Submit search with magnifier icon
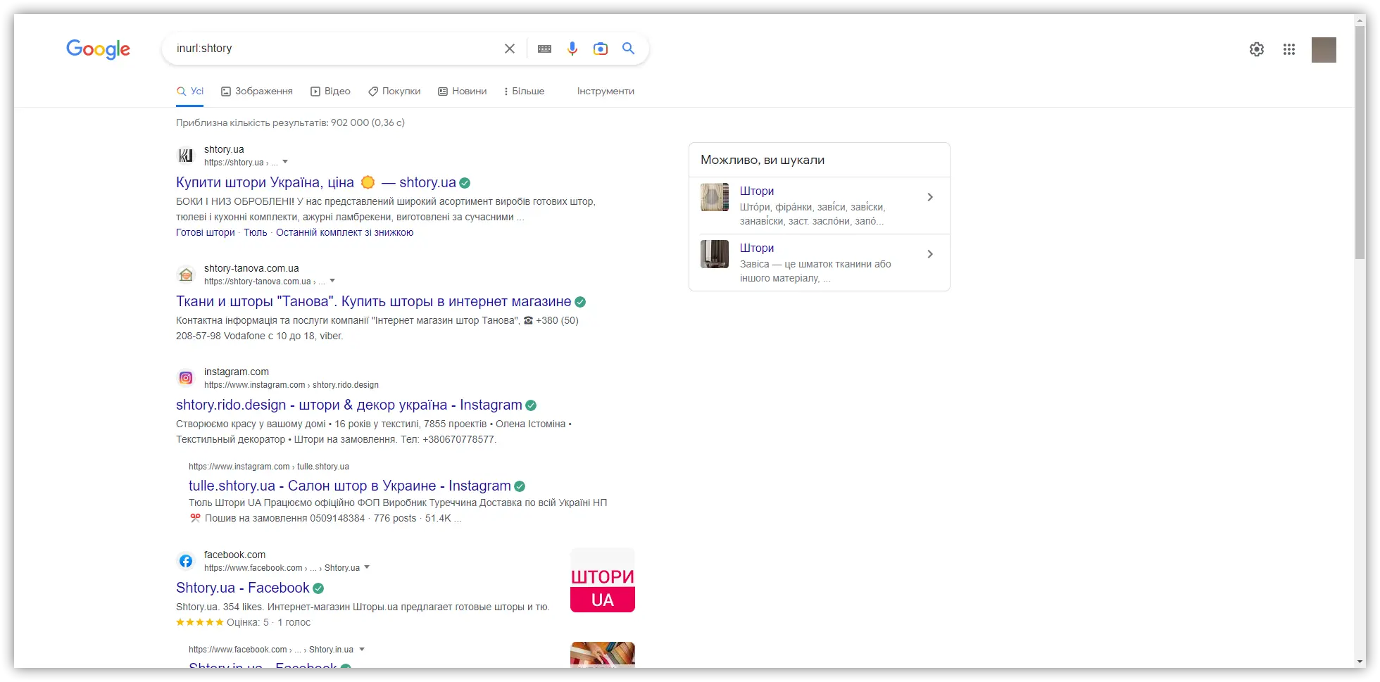Image resolution: width=1380 pixels, height=682 pixels. point(628,49)
